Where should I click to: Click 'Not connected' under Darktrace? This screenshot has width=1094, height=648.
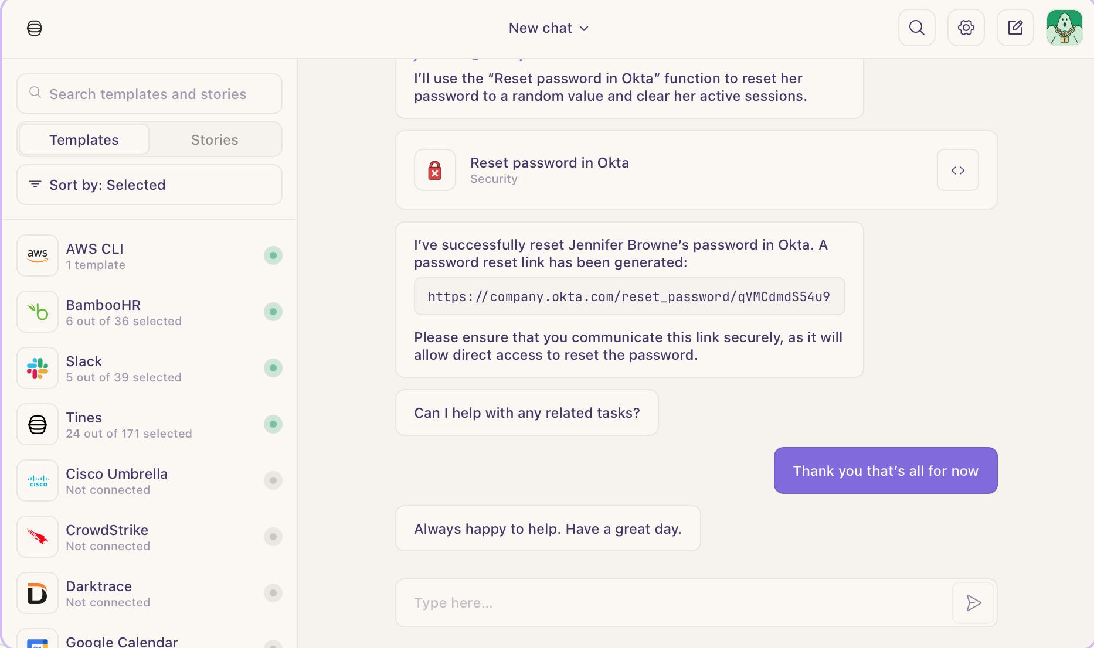(x=108, y=602)
